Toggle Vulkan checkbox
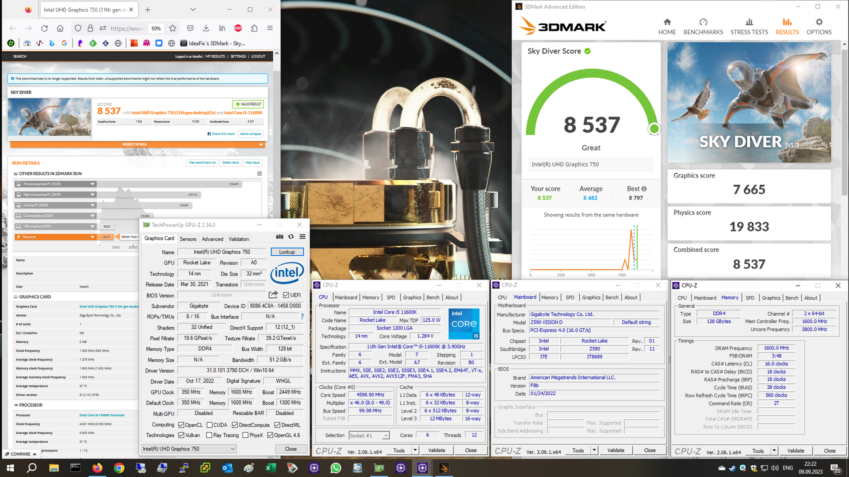 [x=181, y=435]
